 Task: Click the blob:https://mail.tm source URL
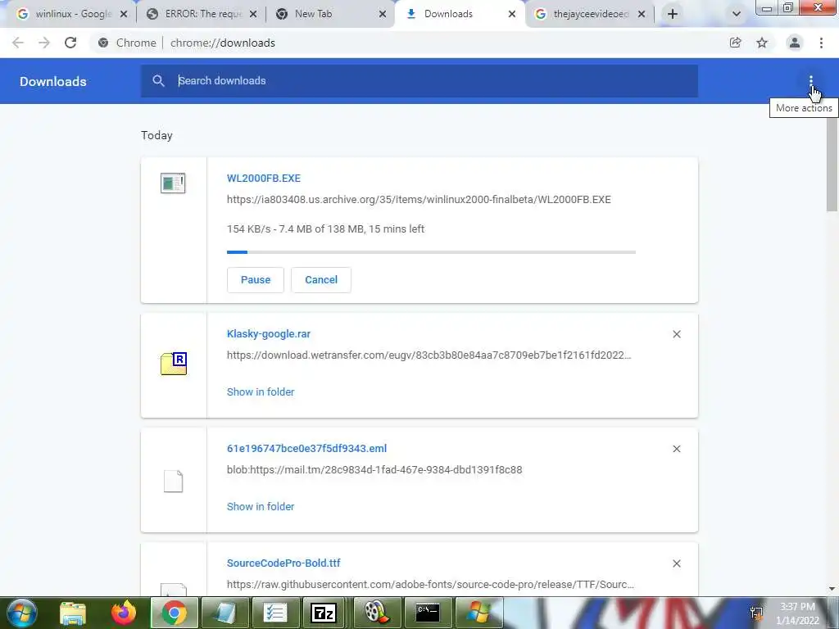374,469
